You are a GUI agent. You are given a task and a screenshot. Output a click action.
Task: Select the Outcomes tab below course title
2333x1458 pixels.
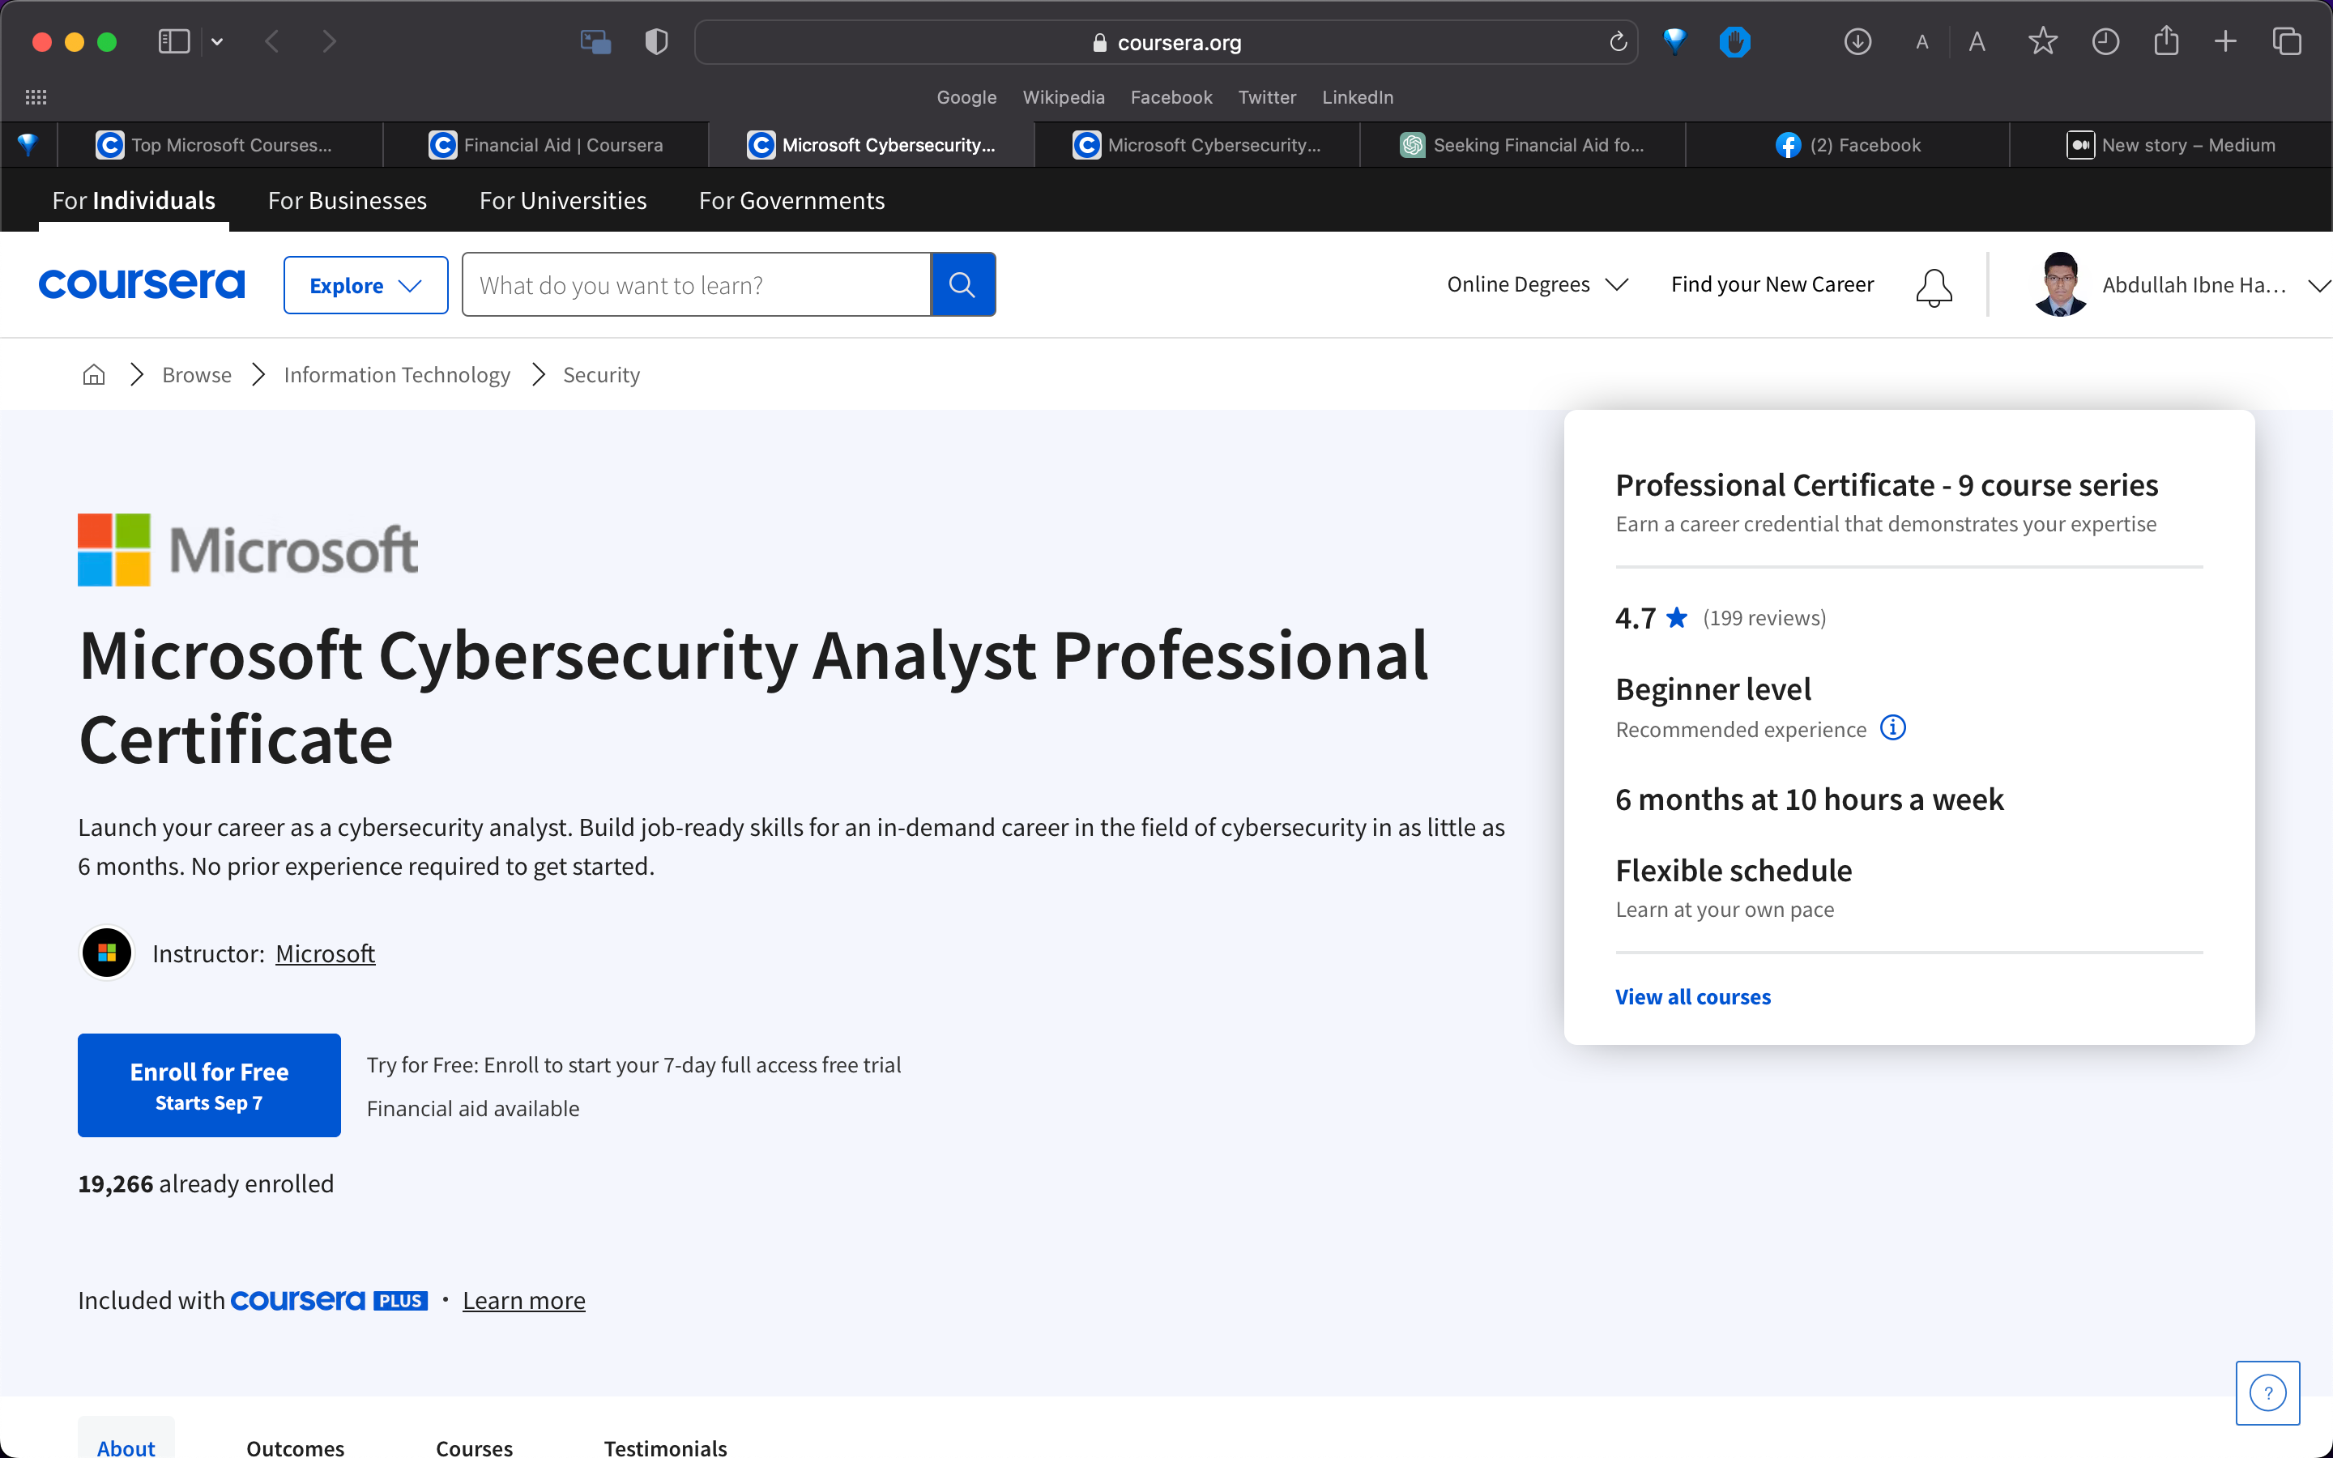294,1446
